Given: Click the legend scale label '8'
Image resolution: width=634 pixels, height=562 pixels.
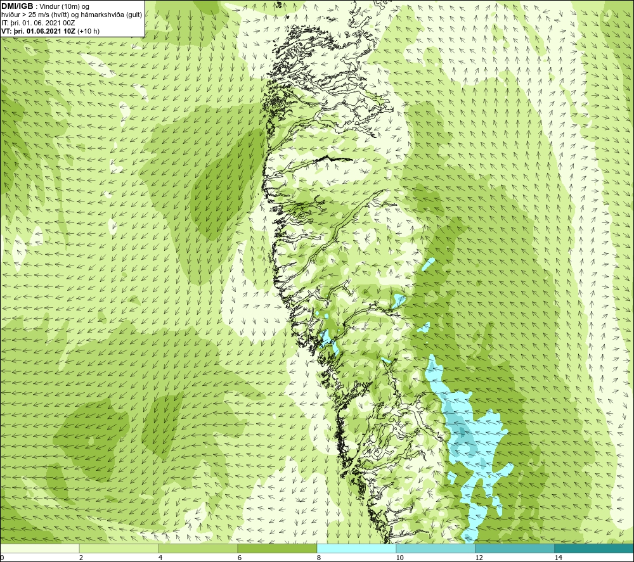Looking at the screenshot, I should point(319,558).
